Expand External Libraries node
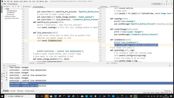The width and height of the screenshot is (174, 98). [4, 16]
